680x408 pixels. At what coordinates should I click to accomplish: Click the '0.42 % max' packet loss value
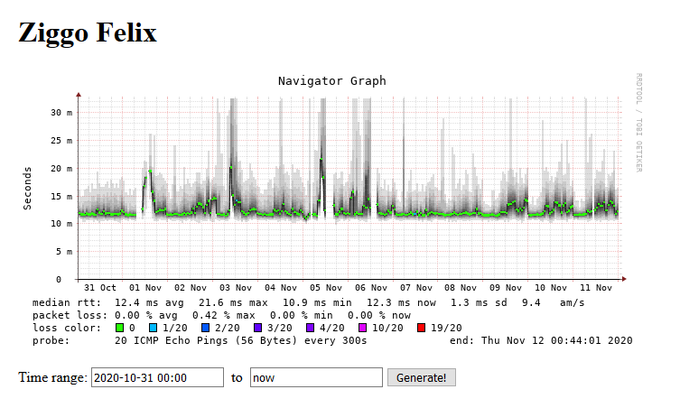(224, 315)
